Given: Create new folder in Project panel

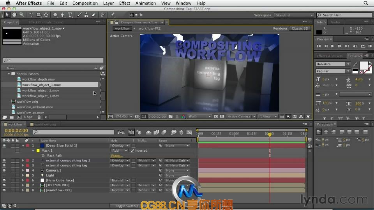Looking at the screenshot, I should 12,117.
